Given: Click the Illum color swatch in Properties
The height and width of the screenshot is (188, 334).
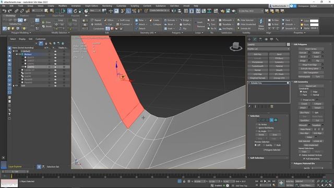Looking at the screenshot, I should tap(314, 25).
